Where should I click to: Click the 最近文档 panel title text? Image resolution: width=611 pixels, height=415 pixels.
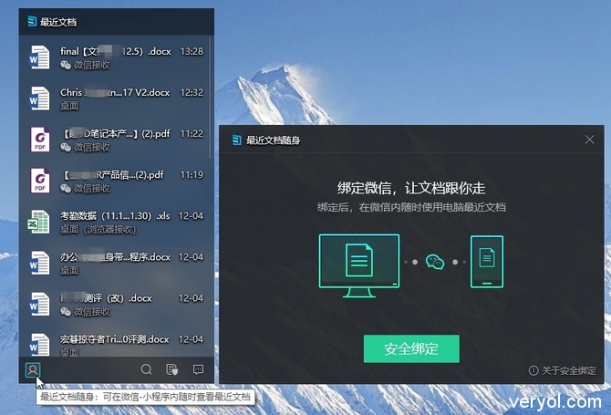point(58,22)
